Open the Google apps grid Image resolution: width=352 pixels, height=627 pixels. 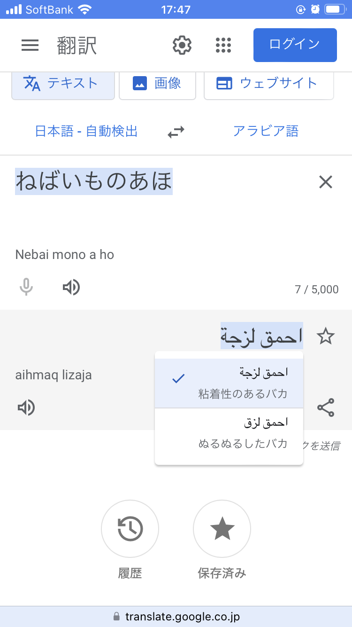click(x=223, y=45)
